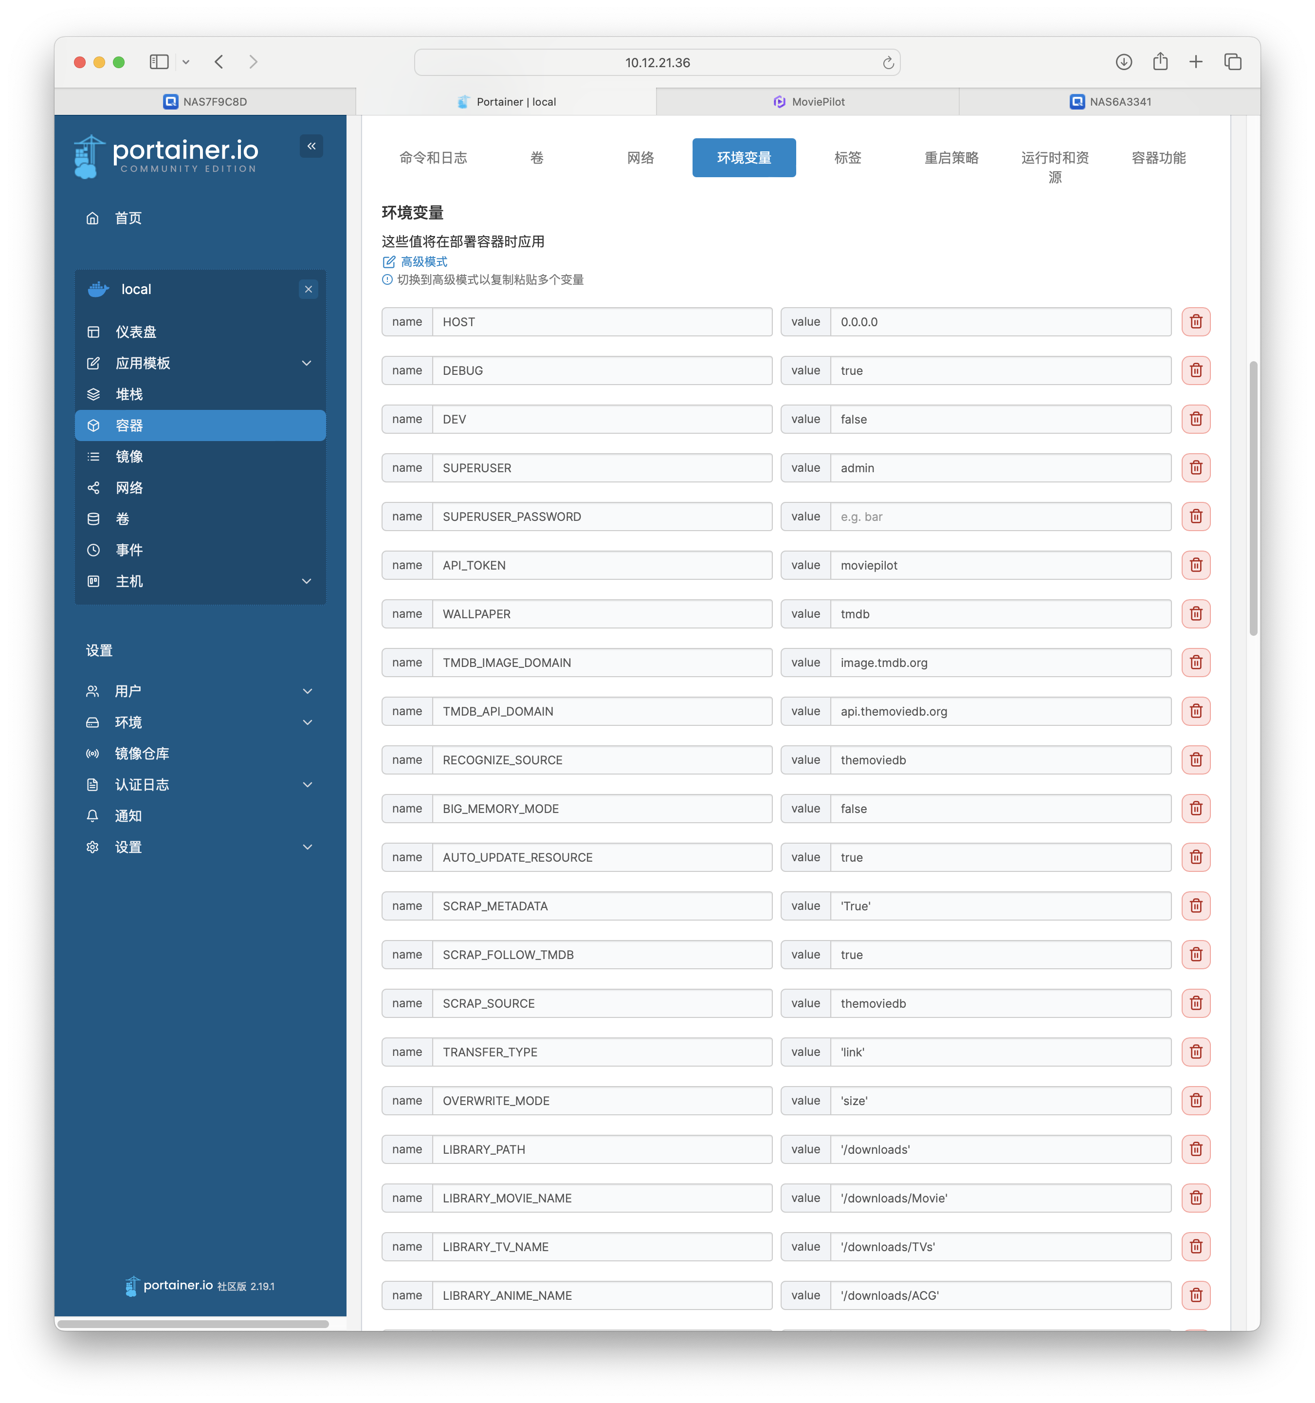
Task: Expand the 应用模板 submenu
Action: pos(307,363)
